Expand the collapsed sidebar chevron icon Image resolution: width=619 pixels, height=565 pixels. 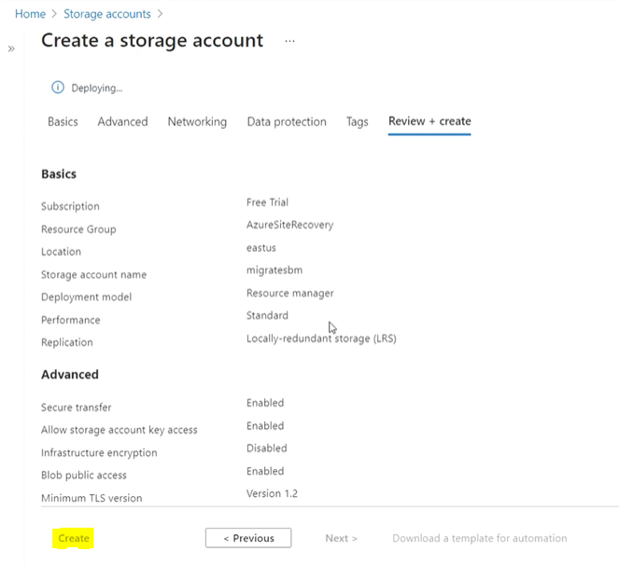point(11,48)
